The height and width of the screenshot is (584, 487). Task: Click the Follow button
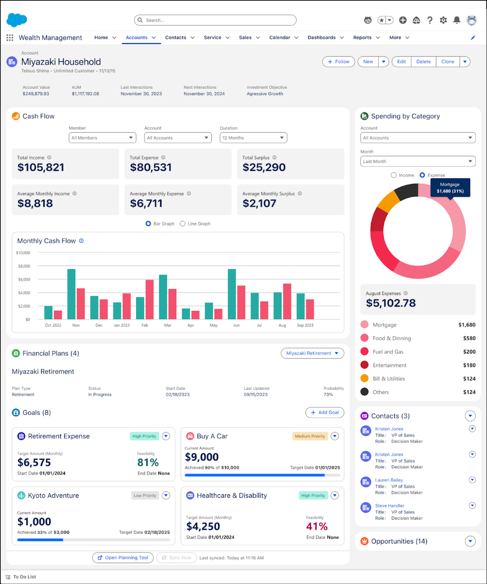tap(339, 62)
